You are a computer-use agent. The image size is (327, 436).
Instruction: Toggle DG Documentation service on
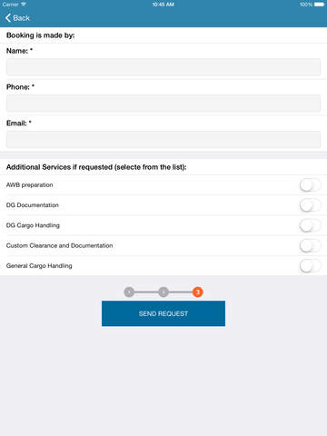click(x=310, y=205)
